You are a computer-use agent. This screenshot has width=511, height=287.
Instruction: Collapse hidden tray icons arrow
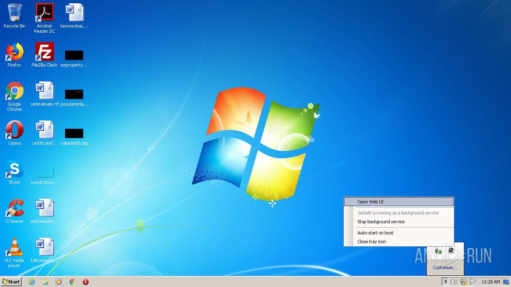(x=446, y=282)
